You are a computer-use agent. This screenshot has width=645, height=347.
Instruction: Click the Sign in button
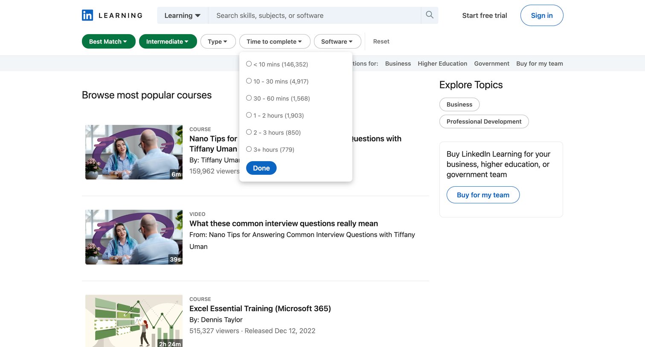[x=542, y=15]
